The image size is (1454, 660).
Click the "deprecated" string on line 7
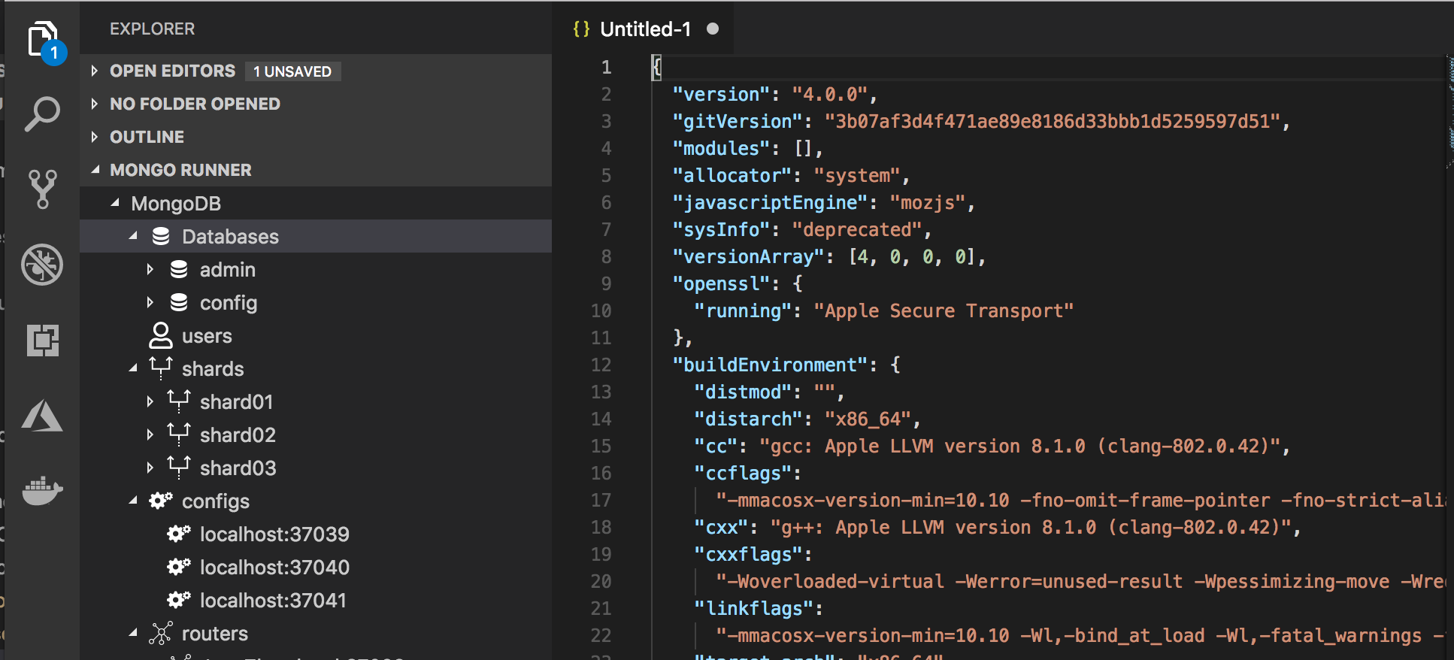point(857,230)
